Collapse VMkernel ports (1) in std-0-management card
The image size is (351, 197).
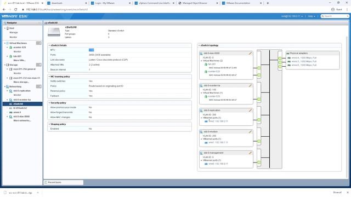[201, 160]
